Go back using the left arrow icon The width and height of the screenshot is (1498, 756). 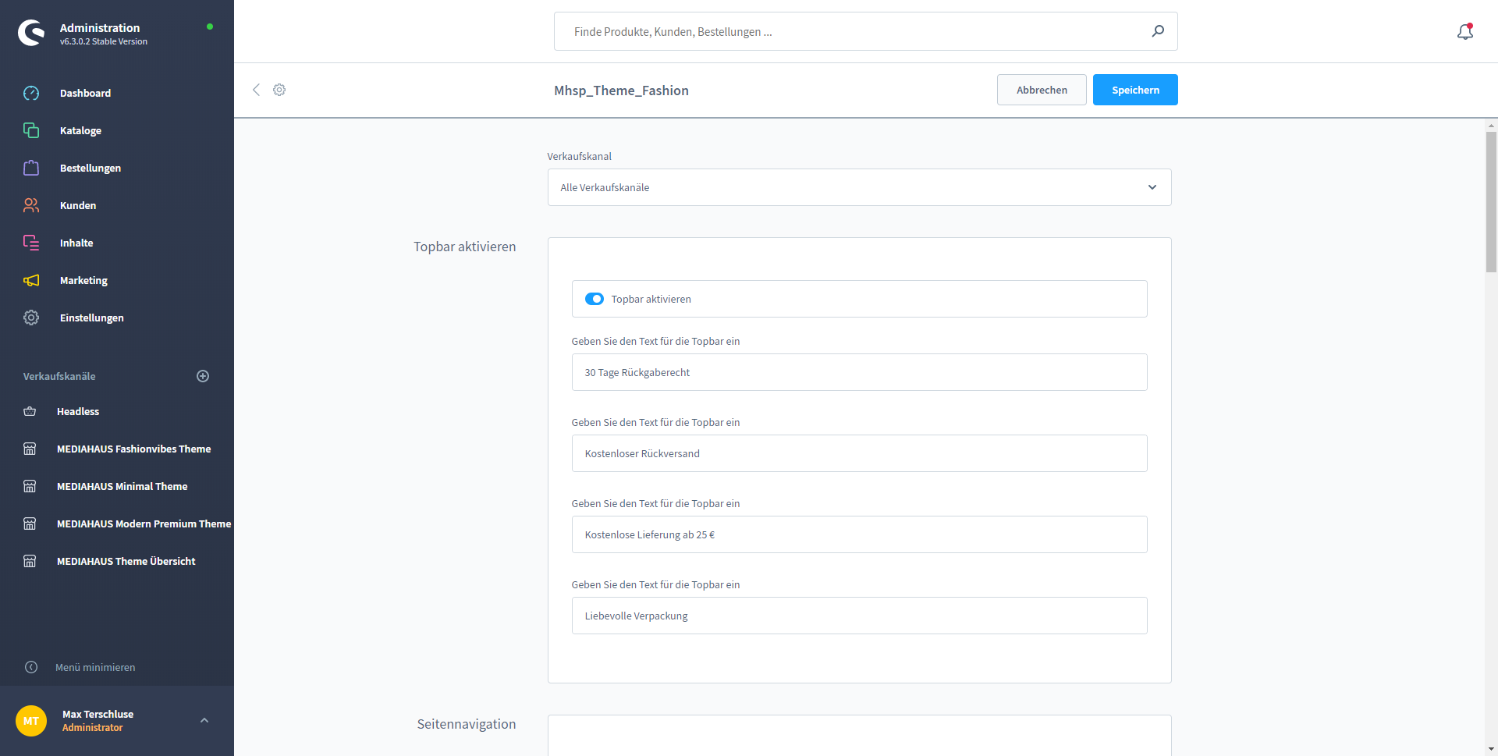coord(256,90)
